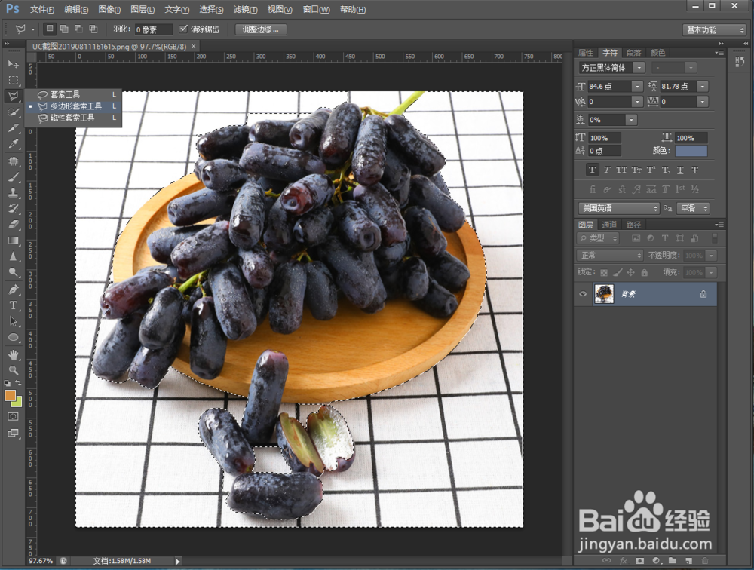Screen dimensions: 754x570
Task: Click Add to Selection mode icon
Action: (64, 29)
